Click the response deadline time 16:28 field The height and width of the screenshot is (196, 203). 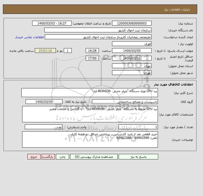(x=92, y=51)
